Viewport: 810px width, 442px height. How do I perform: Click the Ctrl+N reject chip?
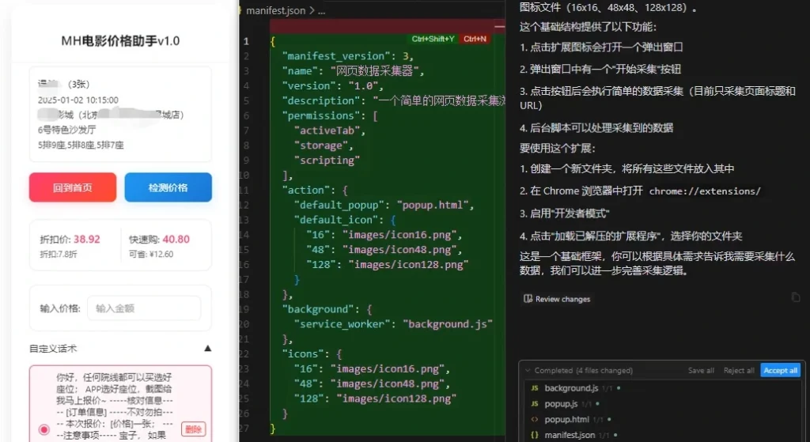coord(475,40)
